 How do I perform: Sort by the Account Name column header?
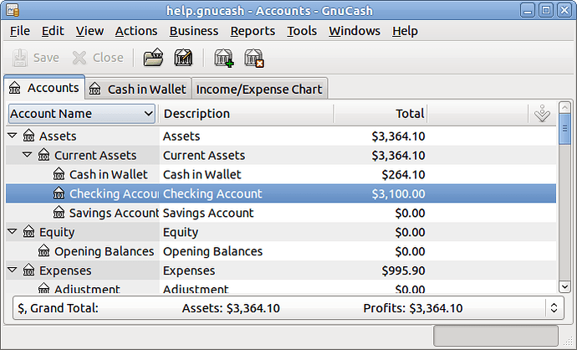tap(81, 114)
